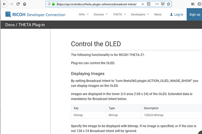Reload the current page

click(18, 4)
